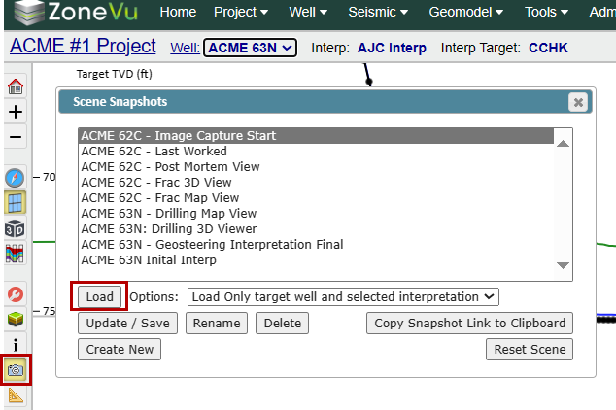Image resolution: width=616 pixels, height=410 pixels.
Task: Open the green geomodel block icon
Action: coord(16,319)
